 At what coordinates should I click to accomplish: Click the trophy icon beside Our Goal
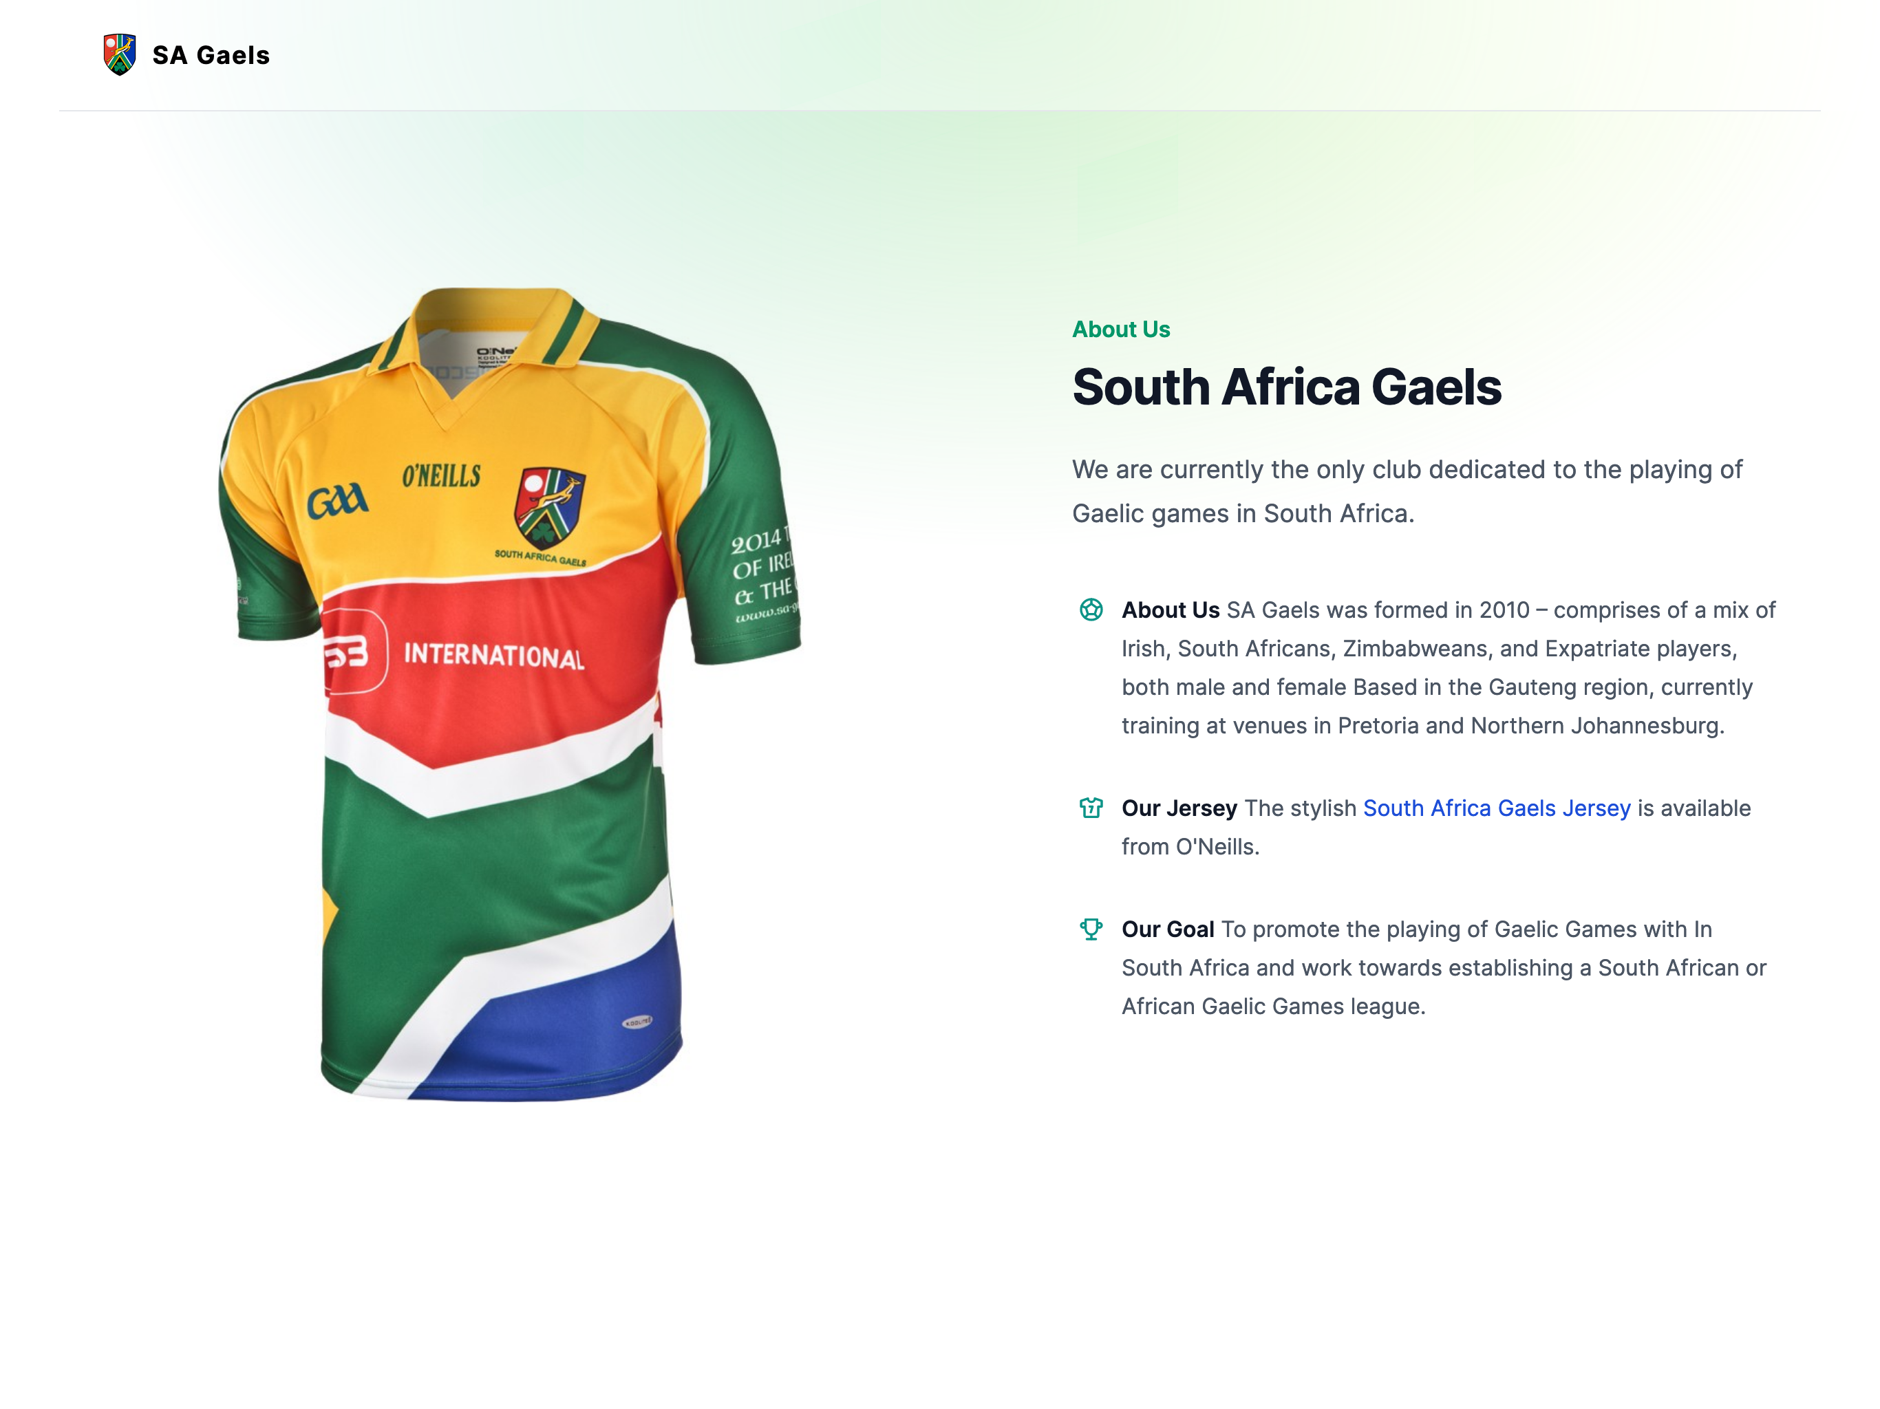[1091, 929]
